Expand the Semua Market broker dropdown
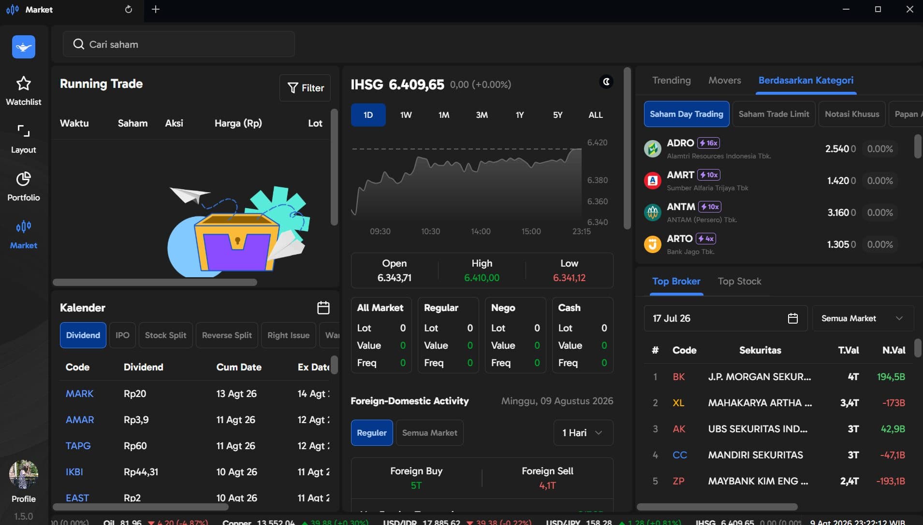Image resolution: width=923 pixels, height=525 pixels. tap(863, 318)
